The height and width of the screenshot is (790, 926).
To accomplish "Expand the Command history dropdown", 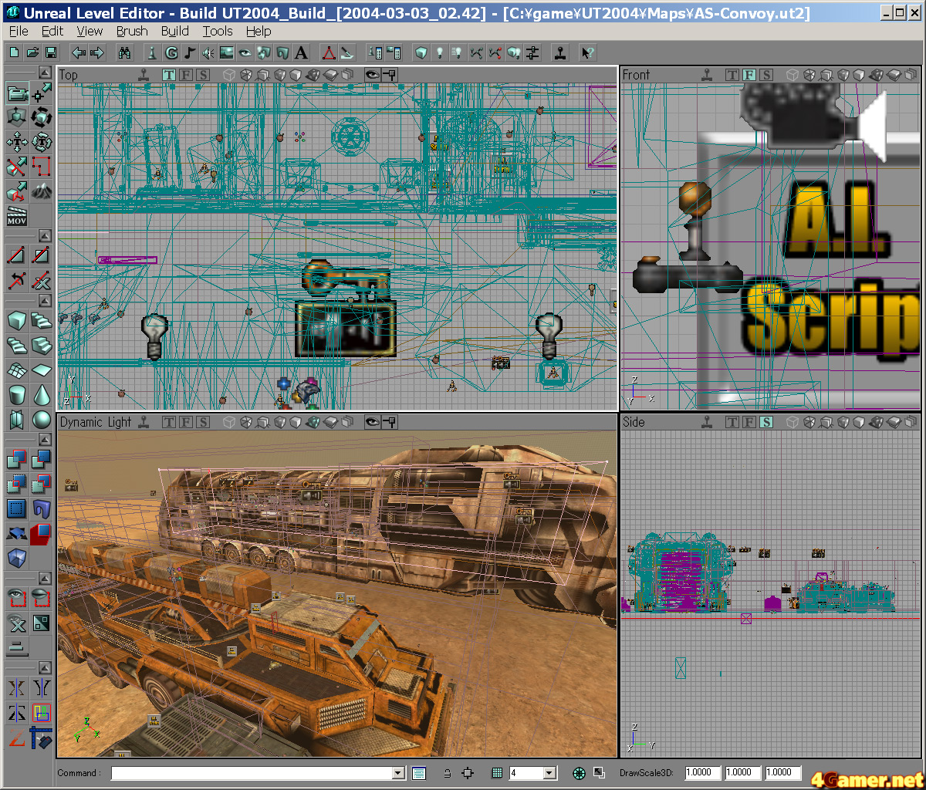I will [398, 773].
